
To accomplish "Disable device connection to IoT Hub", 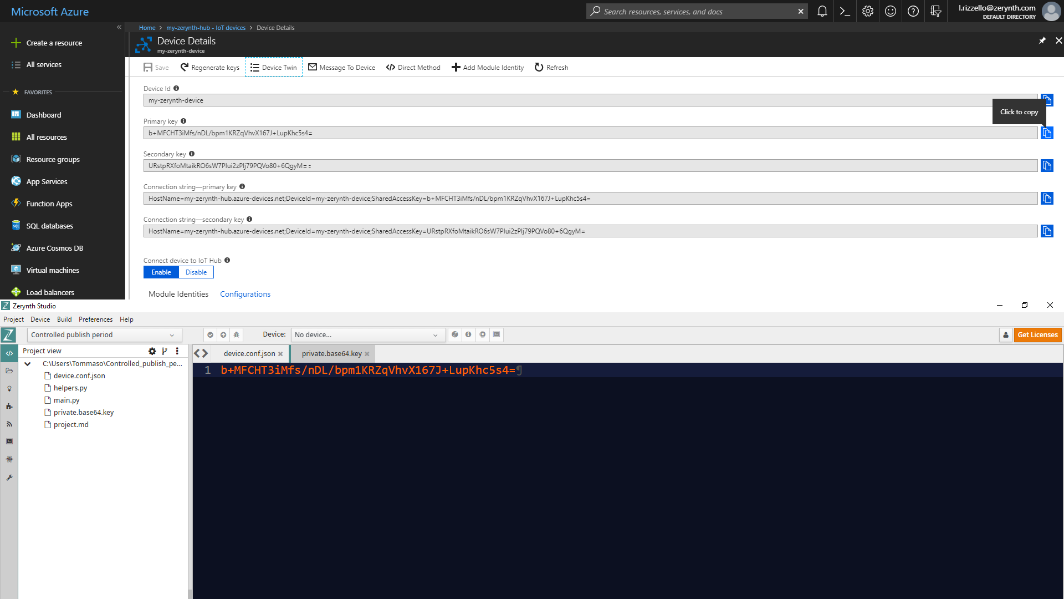I will pos(196,272).
